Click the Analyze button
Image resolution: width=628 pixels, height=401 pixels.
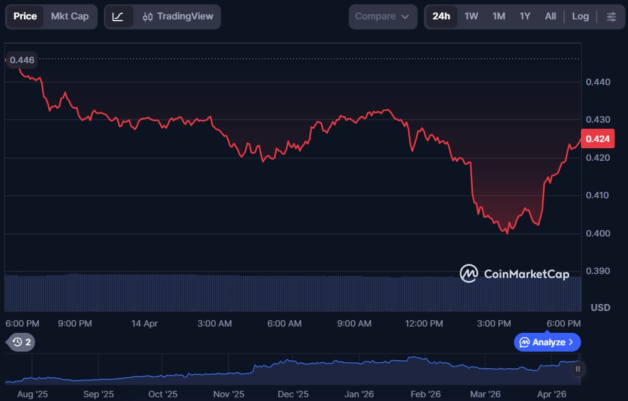click(x=547, y=342)
